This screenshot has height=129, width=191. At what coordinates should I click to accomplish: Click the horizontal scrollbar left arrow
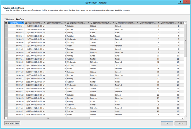(x=6, y=118)
